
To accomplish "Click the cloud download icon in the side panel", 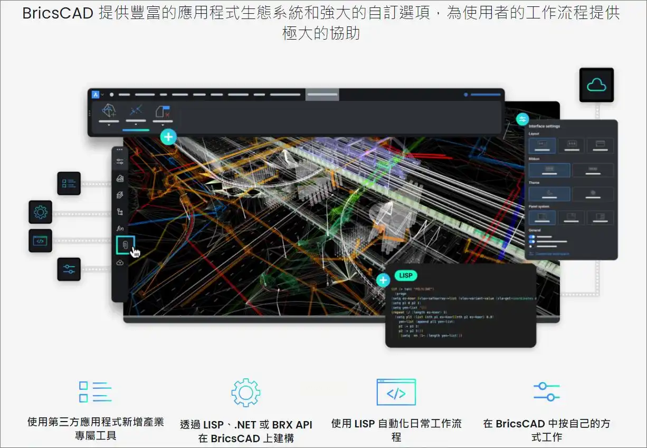I will pos(120,263).
